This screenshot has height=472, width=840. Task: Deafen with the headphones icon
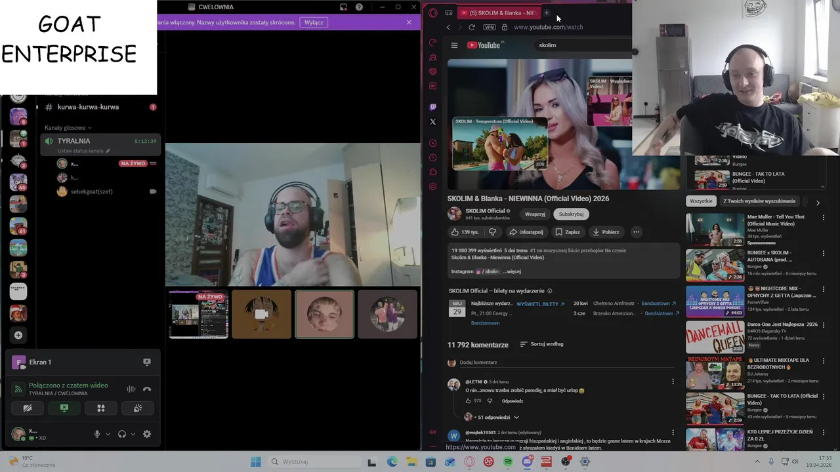[x=122, y=434]
